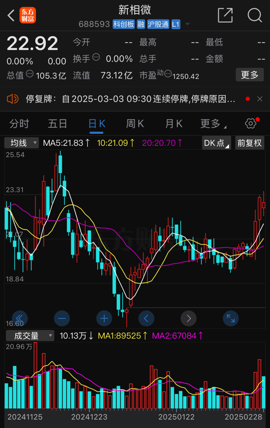Tap the 沪股通 tag badge
The width and height of the screenshot is (270, 428).
coord(158,24)
